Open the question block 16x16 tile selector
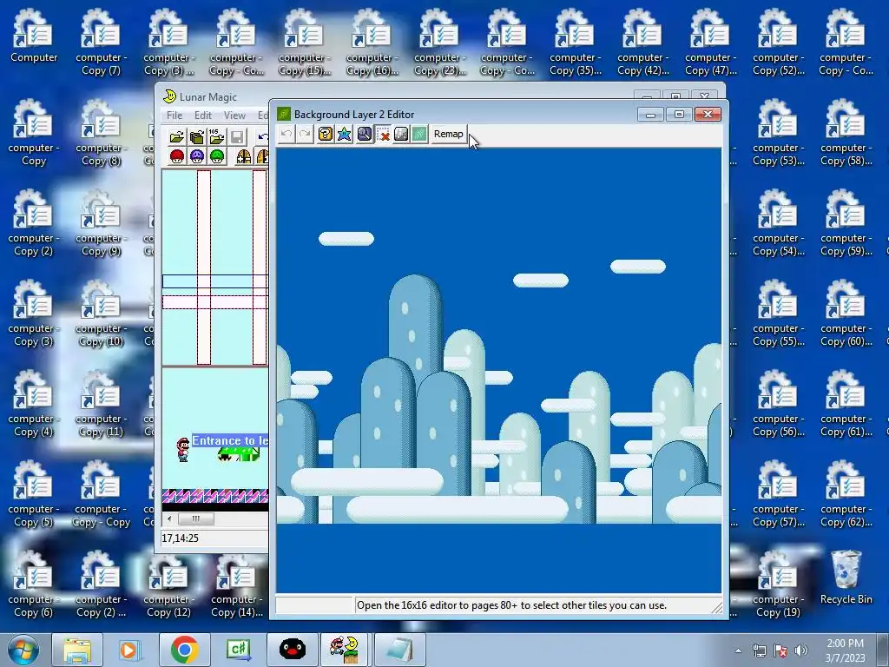 pos(325,135)
